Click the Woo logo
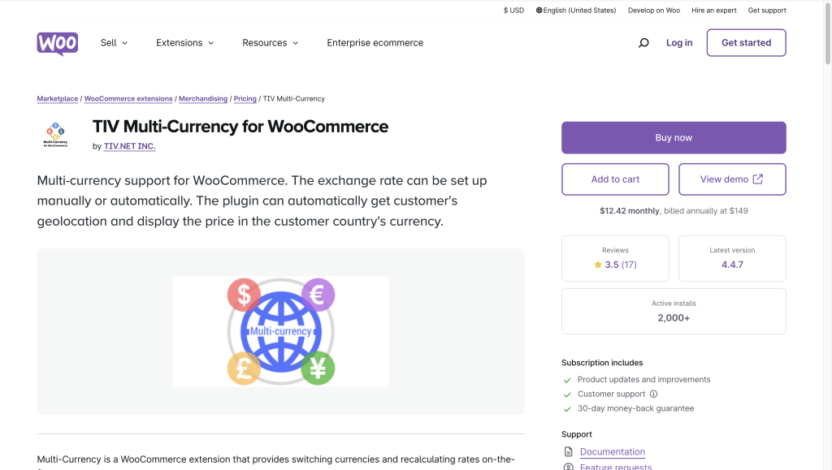 (57, 43)
